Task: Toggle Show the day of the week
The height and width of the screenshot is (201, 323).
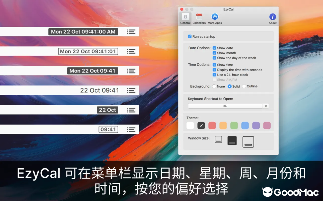Action: tap(214, 58)
